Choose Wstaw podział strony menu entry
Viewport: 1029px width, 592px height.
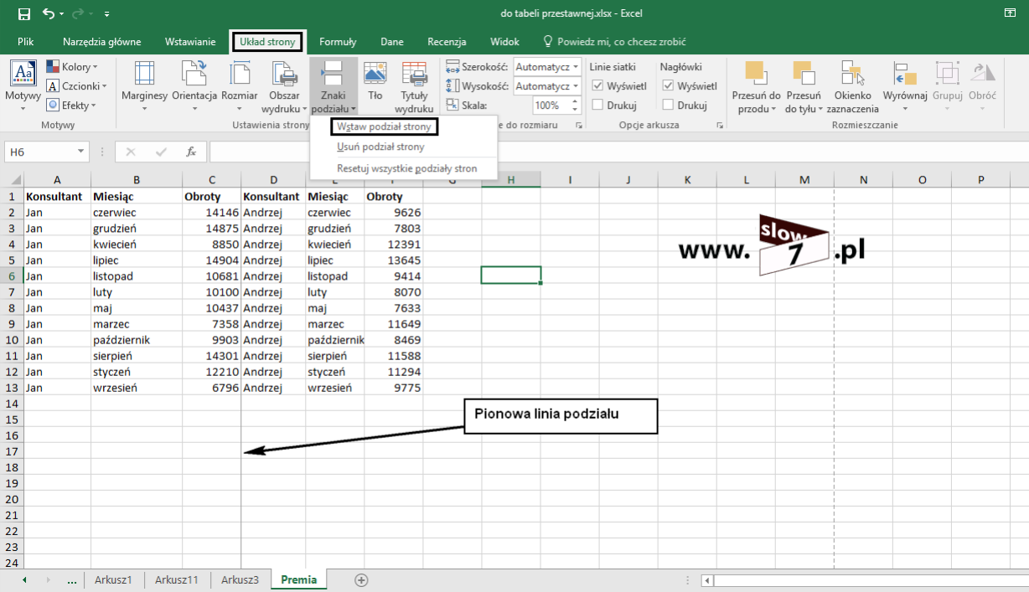(385, 126)
